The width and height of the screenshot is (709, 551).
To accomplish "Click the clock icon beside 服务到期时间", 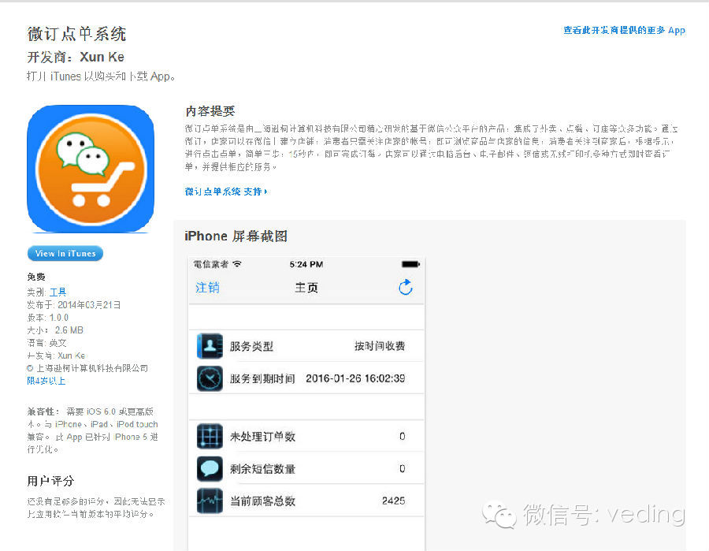I will click(210, 378).
